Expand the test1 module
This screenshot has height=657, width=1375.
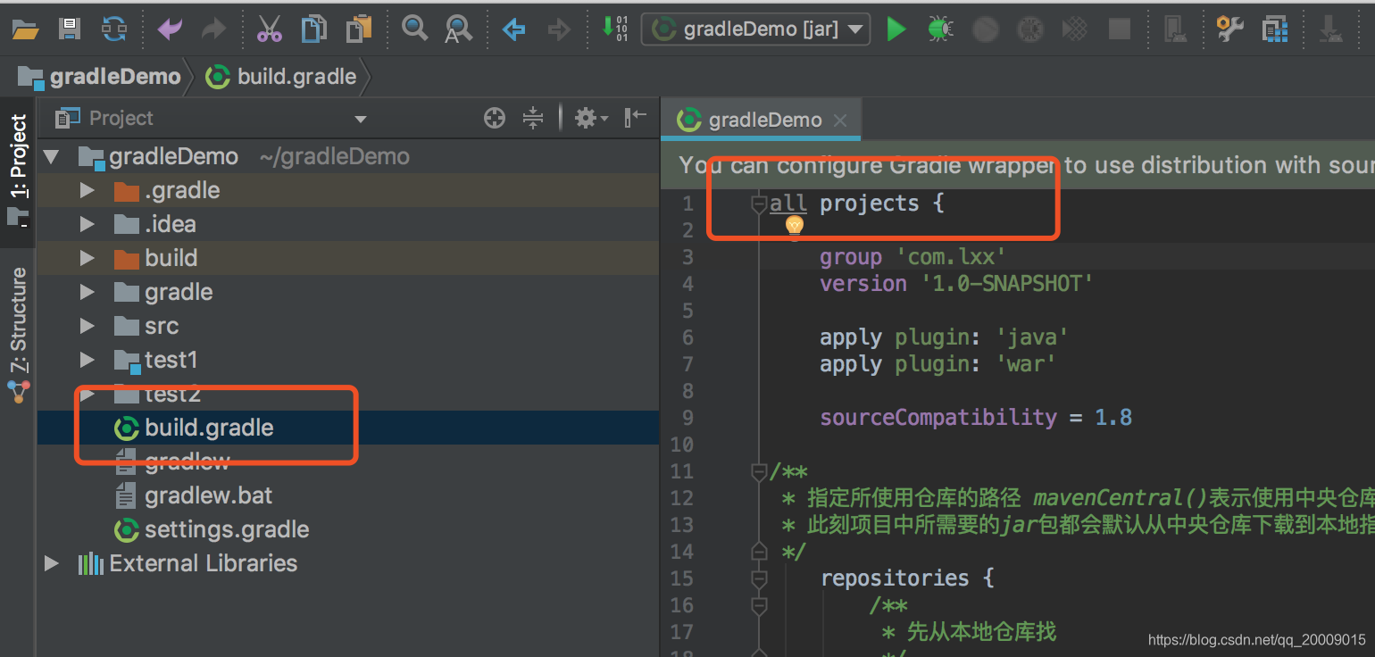pos(87,361)
